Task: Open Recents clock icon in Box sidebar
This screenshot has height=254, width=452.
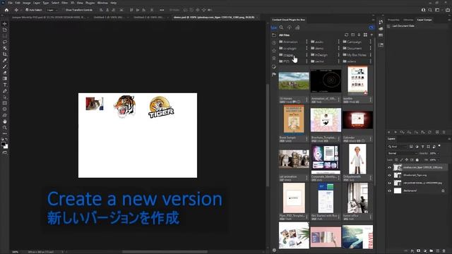Action: pos(274,43)
